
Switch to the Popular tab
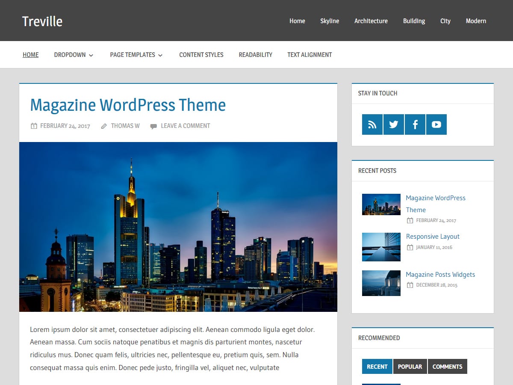pos(410,367)
